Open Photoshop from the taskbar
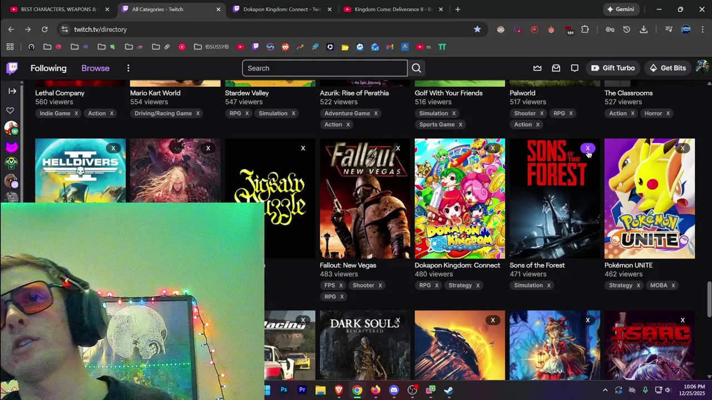712x400 pixels. [284, 390]
